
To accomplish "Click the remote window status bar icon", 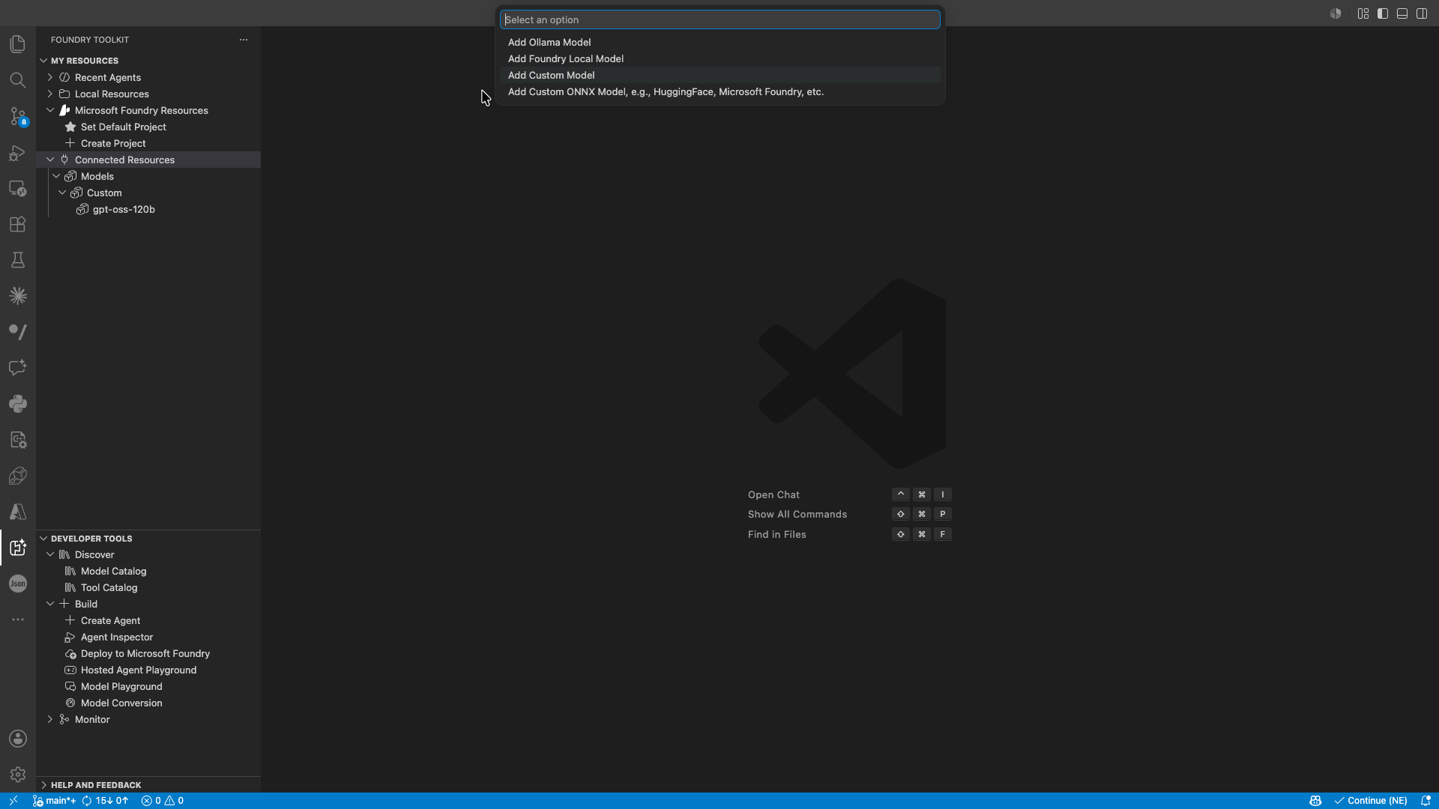I will coord(13,801).
